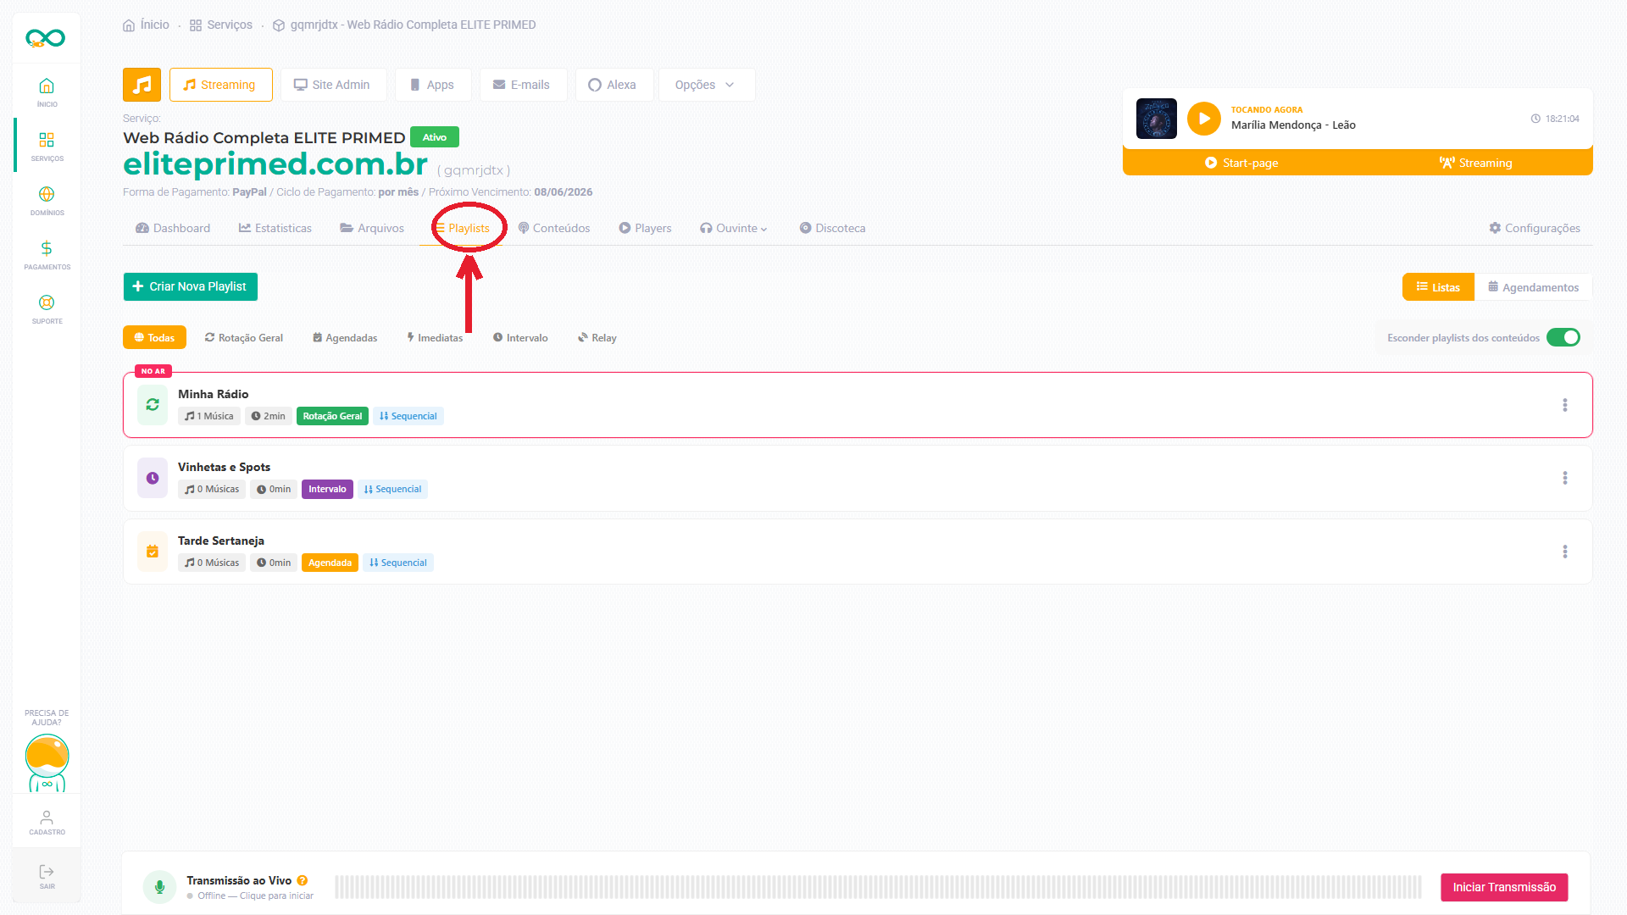Open the Streaming link under the player
Viewport: 1627px width, 915px height.
pyautogui.click(x=1475, y=163)
